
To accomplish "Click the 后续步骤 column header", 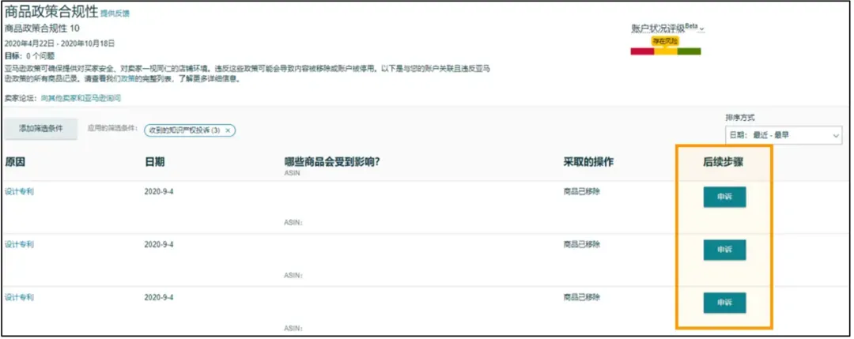I will coord(724,162).
